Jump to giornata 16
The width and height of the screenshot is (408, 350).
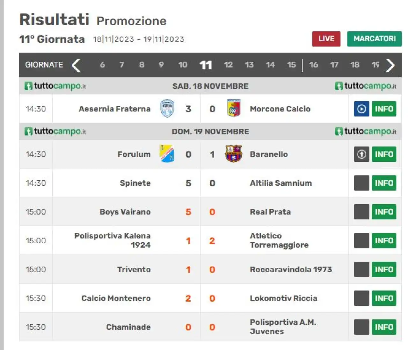coord(313,65)
